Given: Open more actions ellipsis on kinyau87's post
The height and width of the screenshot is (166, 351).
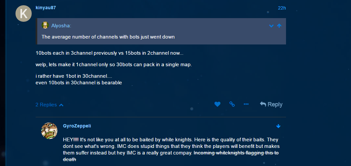Looking at the screenshot, I should pyautogui.click(x=246, y=104).
